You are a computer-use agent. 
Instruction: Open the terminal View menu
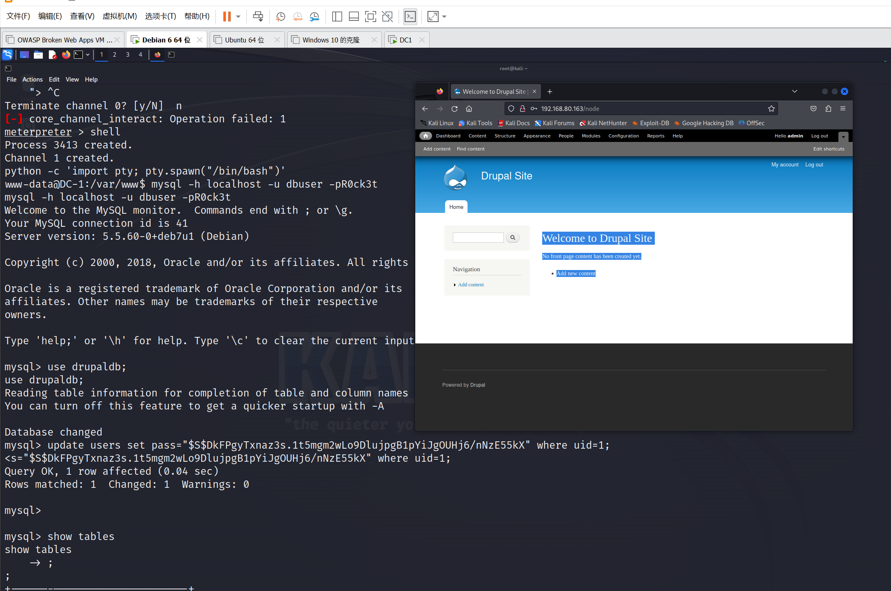72,79
